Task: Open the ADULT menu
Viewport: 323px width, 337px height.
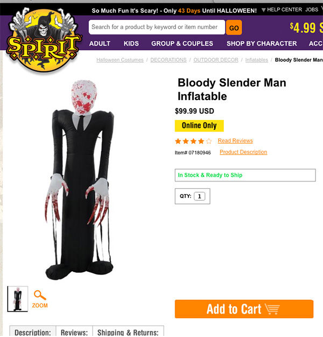Action: (x=100, y=44)
